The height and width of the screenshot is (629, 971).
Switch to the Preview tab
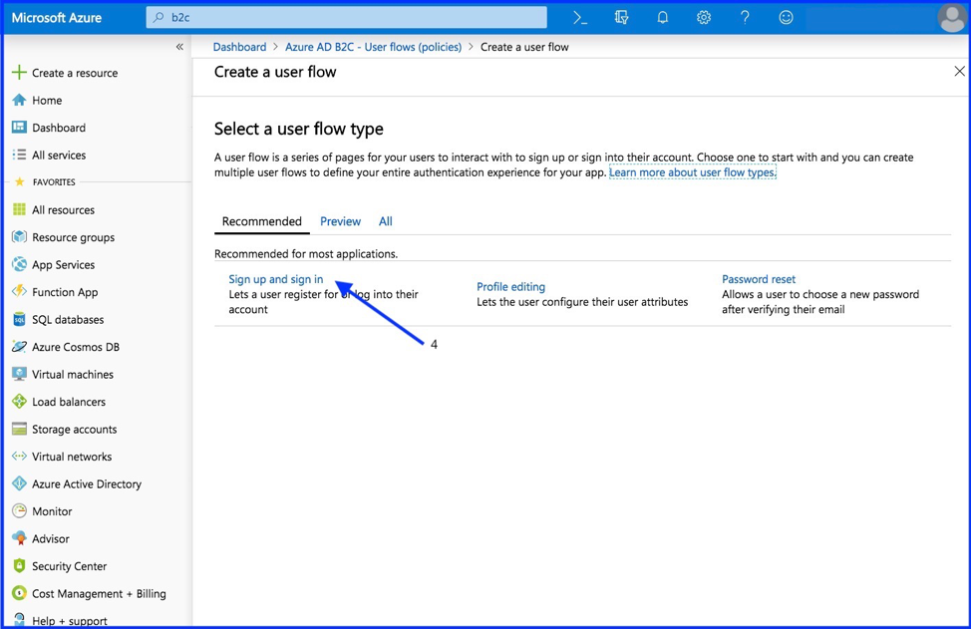click(341, 221)
